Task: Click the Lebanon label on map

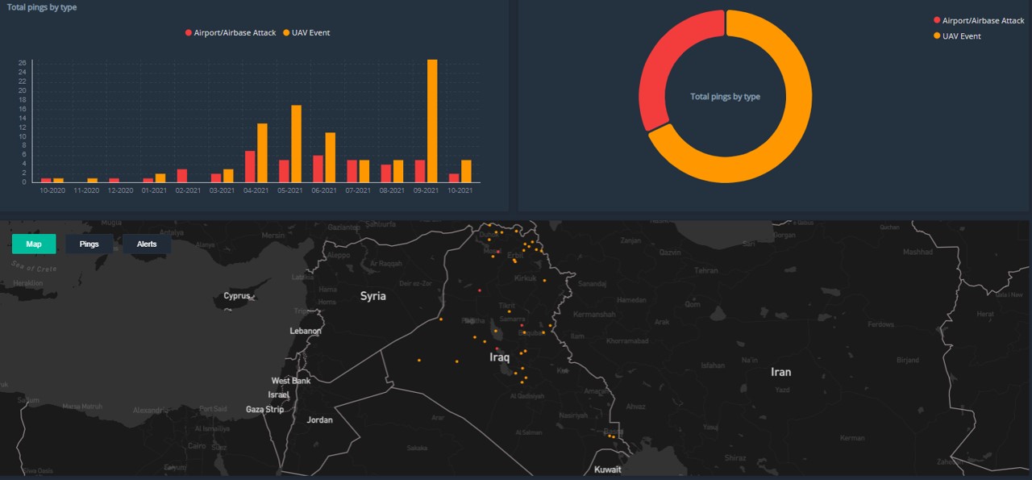Action: (306, 331)
